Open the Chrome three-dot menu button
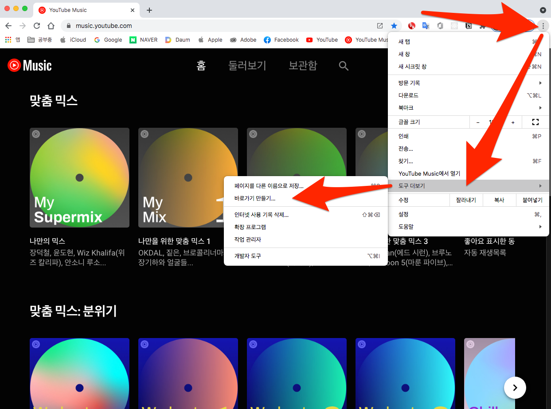 [543, 26]
